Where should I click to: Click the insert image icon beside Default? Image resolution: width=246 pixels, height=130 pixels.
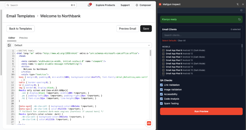9,45
